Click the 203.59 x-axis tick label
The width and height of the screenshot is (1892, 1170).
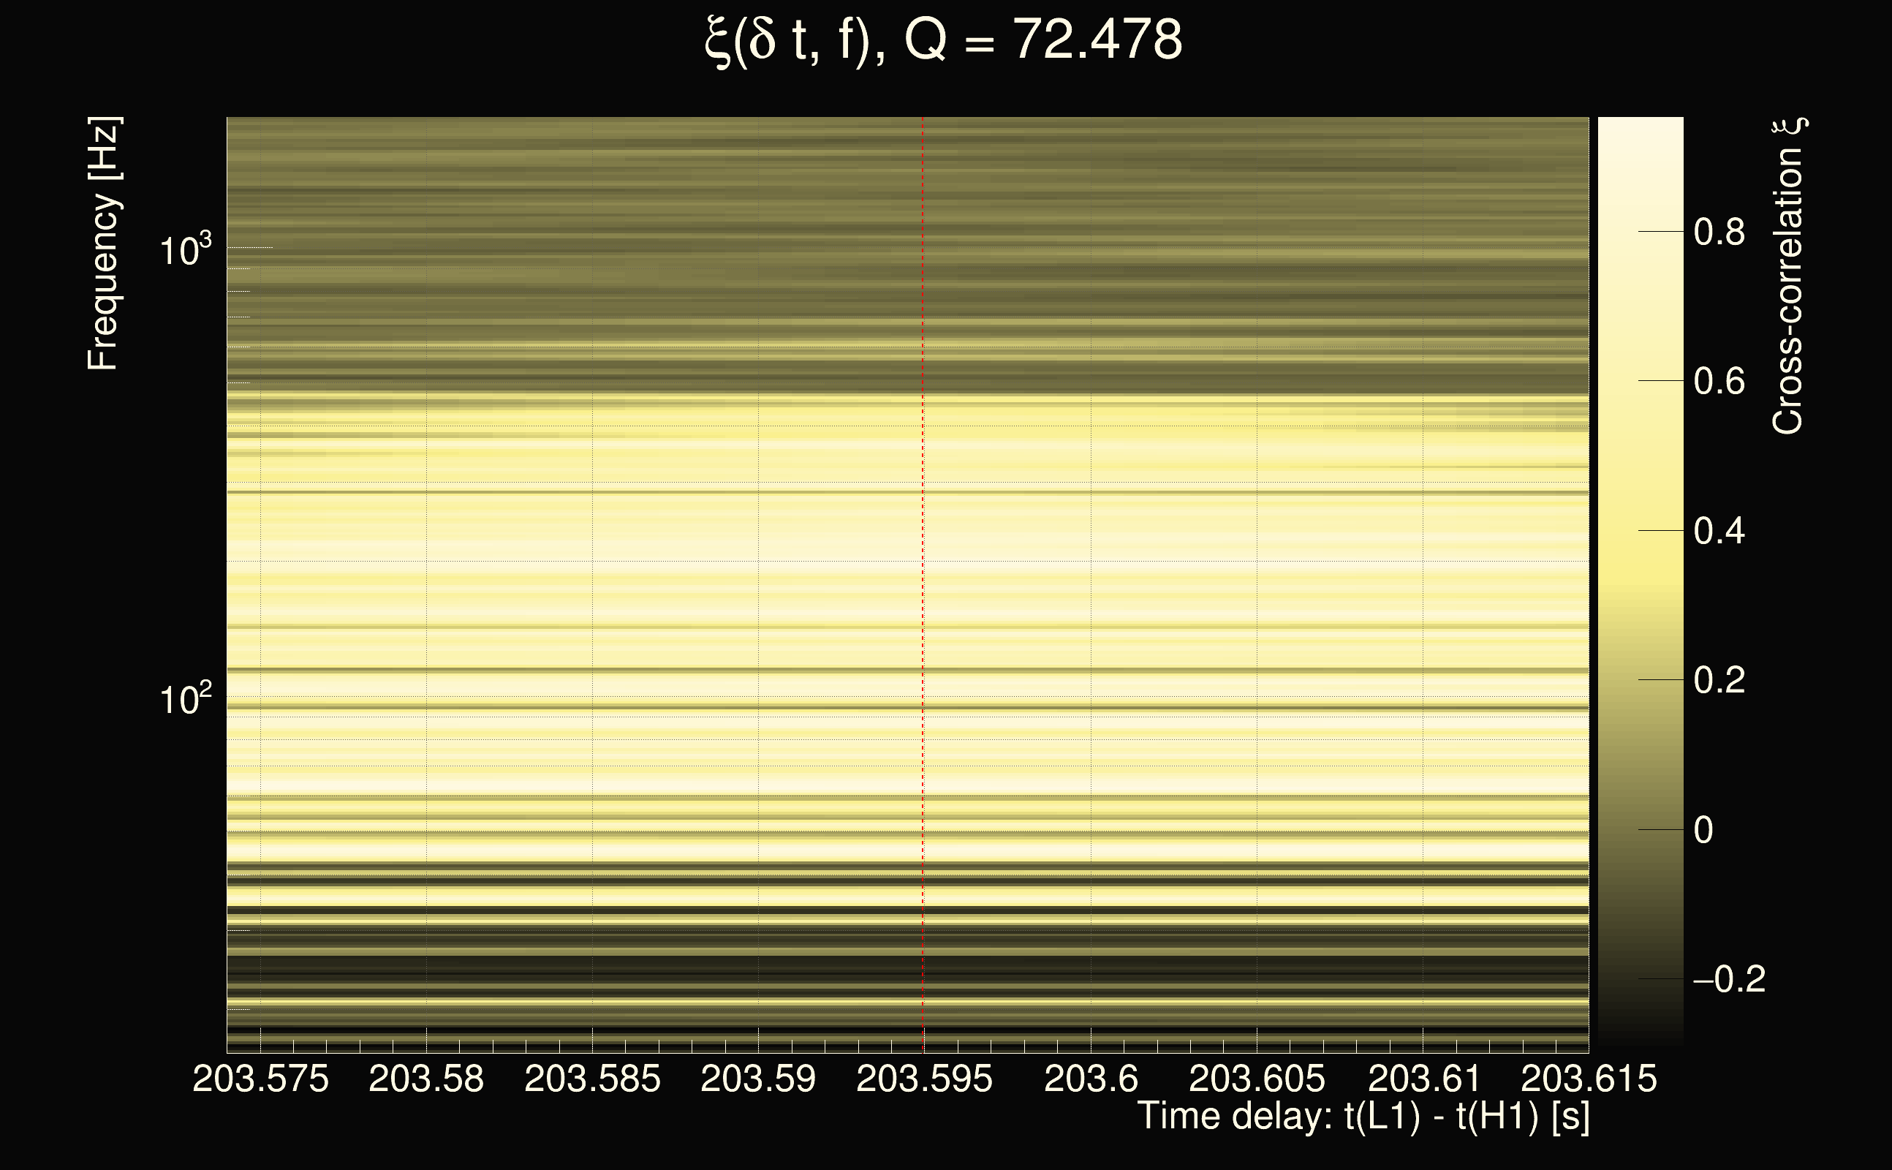[758, 1079]
